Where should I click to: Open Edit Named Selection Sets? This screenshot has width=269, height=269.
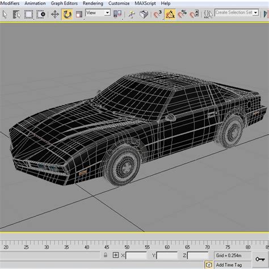click(208, 15)
